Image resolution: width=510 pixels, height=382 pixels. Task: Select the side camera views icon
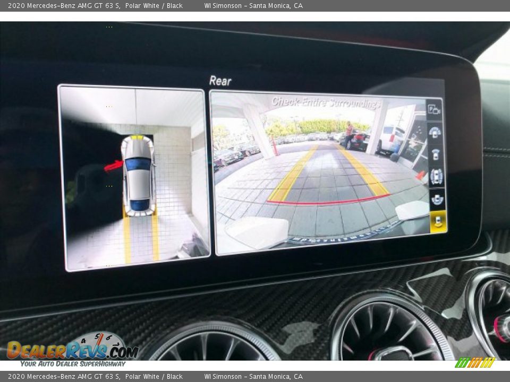coord(437,176)
